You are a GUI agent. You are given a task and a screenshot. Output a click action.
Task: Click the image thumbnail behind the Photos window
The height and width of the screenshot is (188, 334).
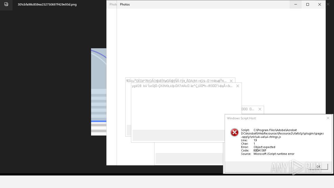click(99, 92)
